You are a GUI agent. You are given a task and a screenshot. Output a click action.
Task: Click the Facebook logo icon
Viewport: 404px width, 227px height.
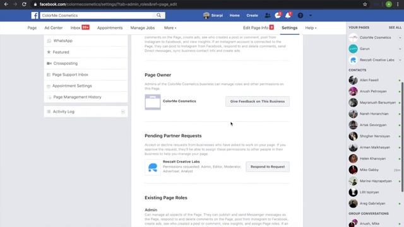click(35, 15)
